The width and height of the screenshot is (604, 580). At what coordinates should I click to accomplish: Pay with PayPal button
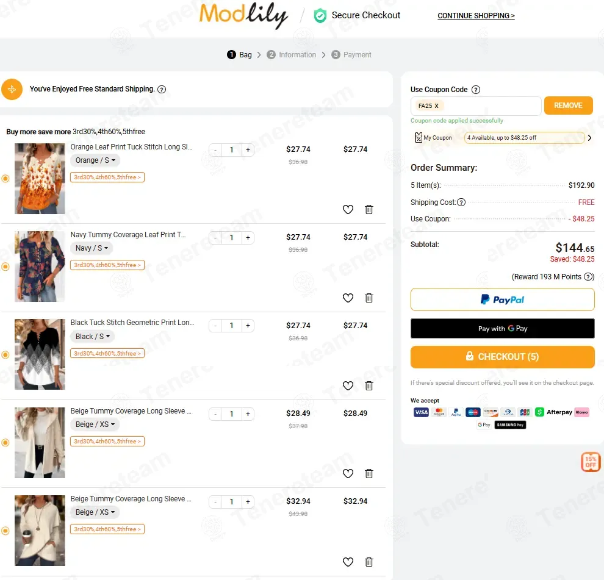pyautogui.click(x=502, y=299)
